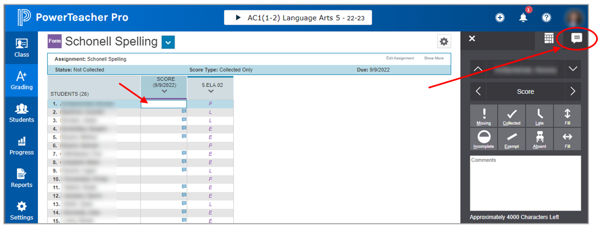Expand the Schonell Spelling title dropdown
Screen dimensions: 605x226
[x=168, y=42]
